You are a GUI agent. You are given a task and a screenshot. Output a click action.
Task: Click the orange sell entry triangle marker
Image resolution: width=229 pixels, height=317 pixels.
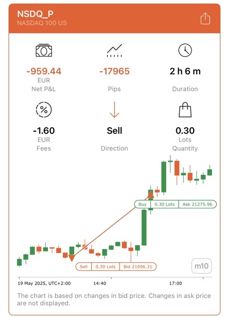click(x=72, y=258)
